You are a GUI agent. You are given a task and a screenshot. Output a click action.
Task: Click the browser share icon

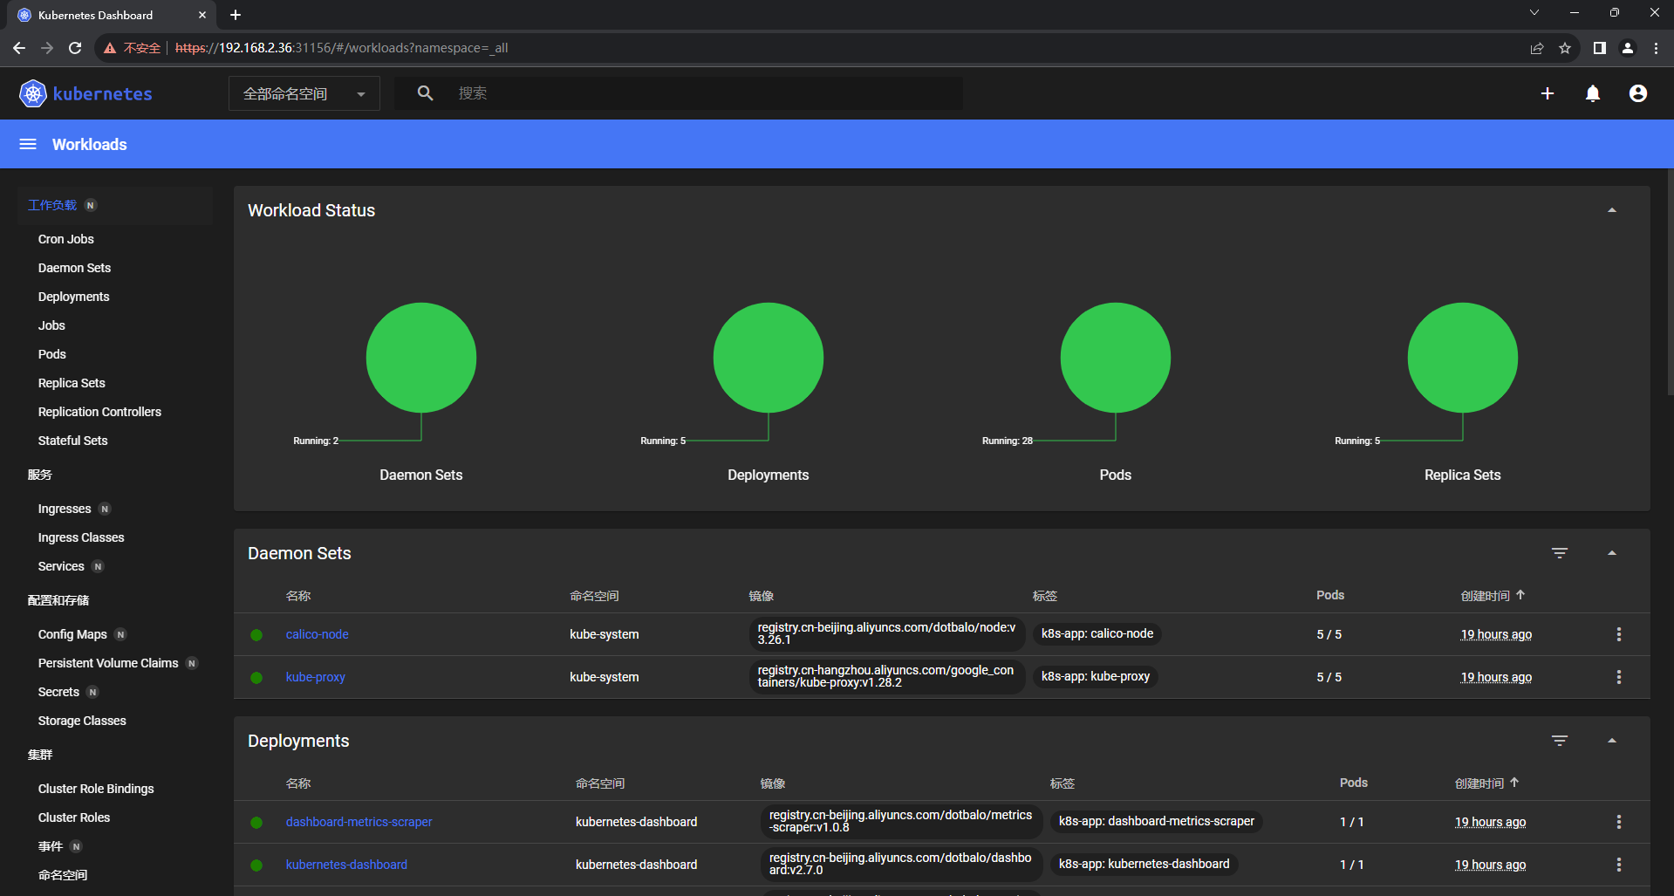1537,48
